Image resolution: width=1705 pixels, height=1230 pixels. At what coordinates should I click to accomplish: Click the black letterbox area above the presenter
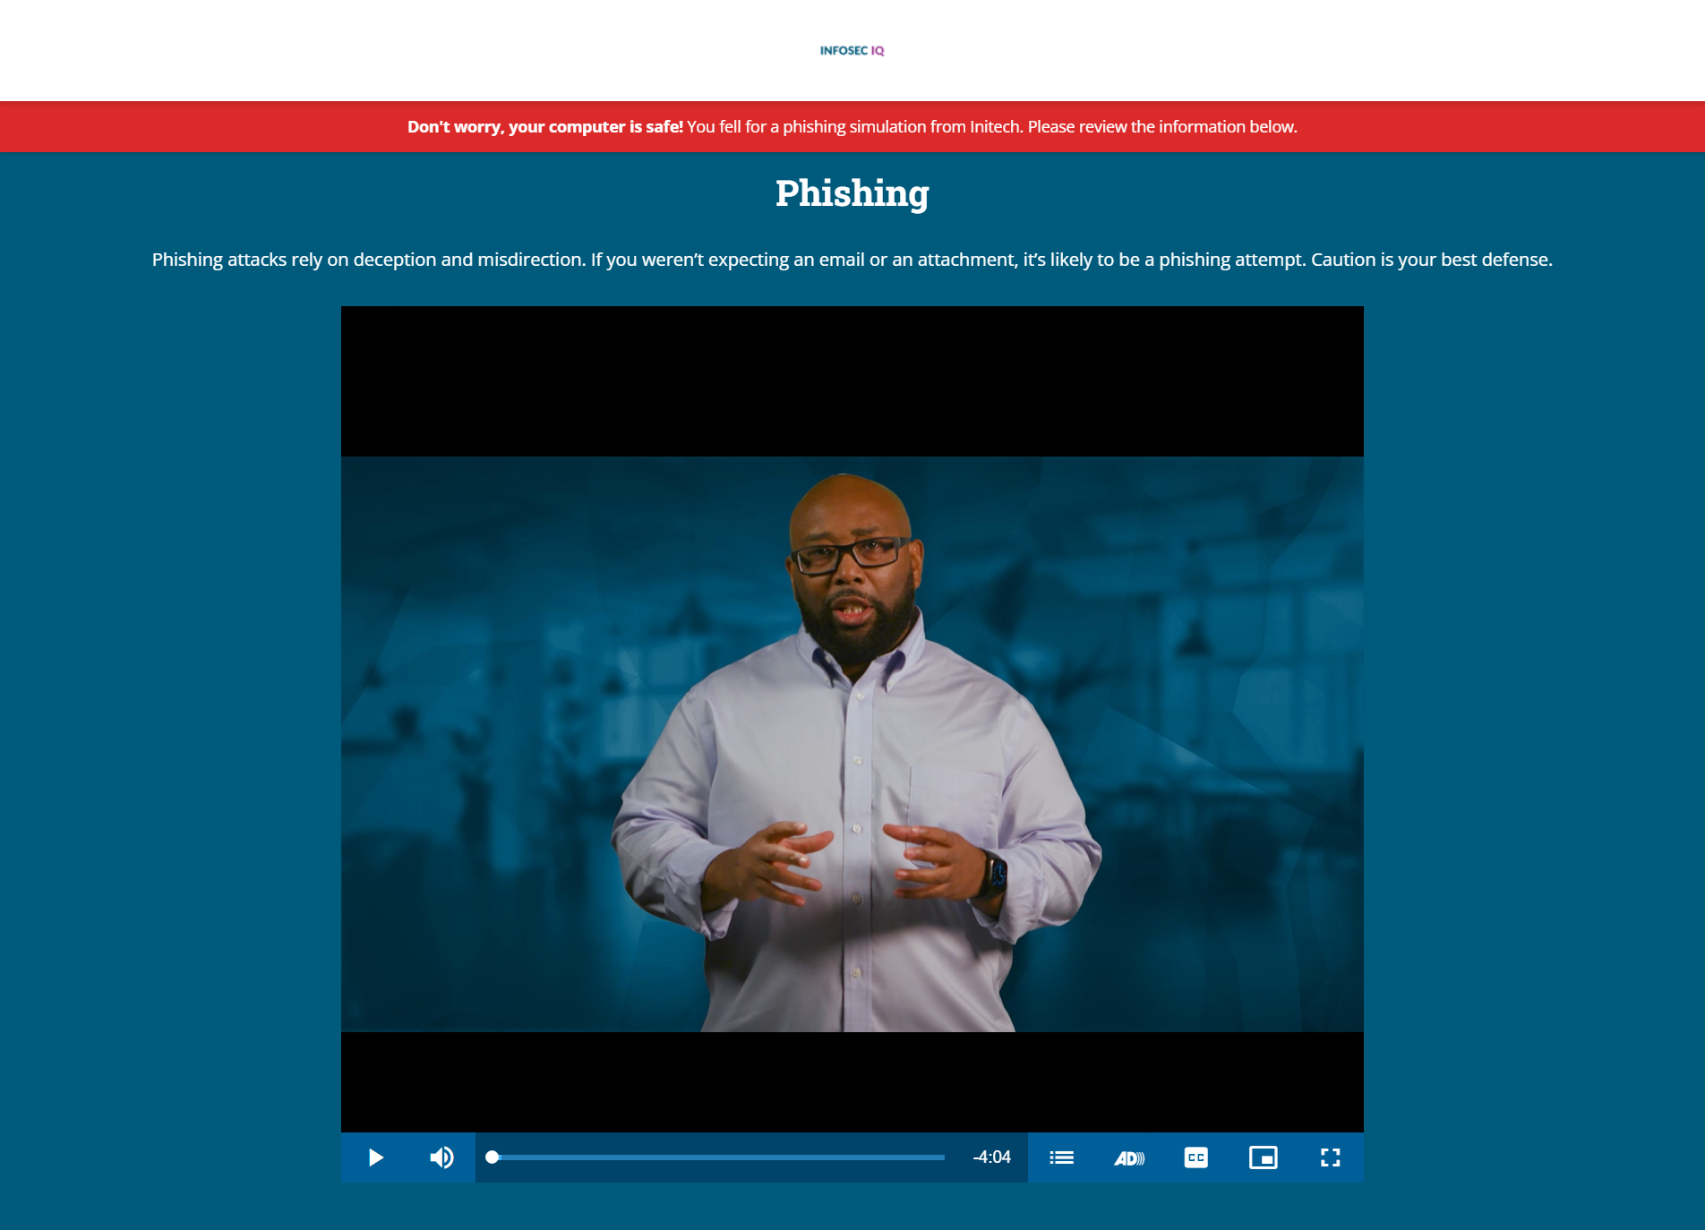(852, 380)
